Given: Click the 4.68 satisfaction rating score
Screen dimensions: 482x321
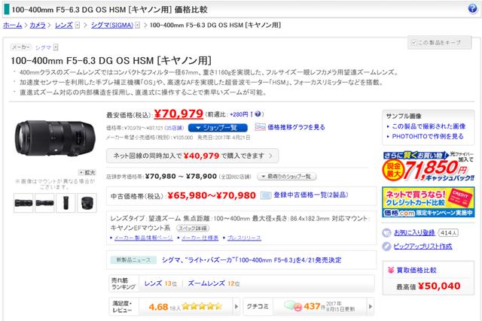Looking at the screenshot, I should [x=158, y=307].
